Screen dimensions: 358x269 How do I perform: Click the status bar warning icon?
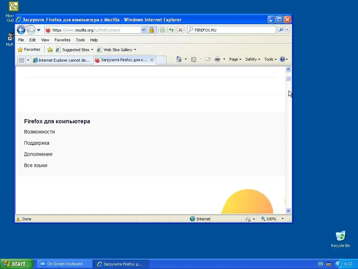pos(19,219)
